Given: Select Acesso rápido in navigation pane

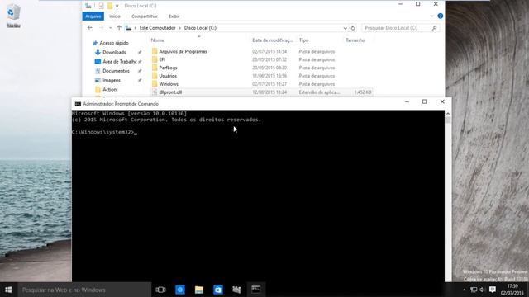Looking at the screenshot, I should pos(114,43).
